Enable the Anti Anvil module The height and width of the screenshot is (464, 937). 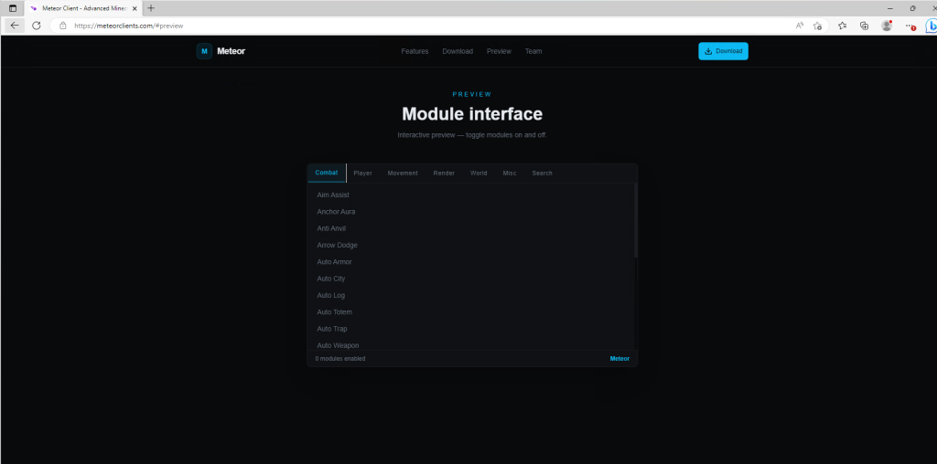pyautogui.click(x=471, y=228)
